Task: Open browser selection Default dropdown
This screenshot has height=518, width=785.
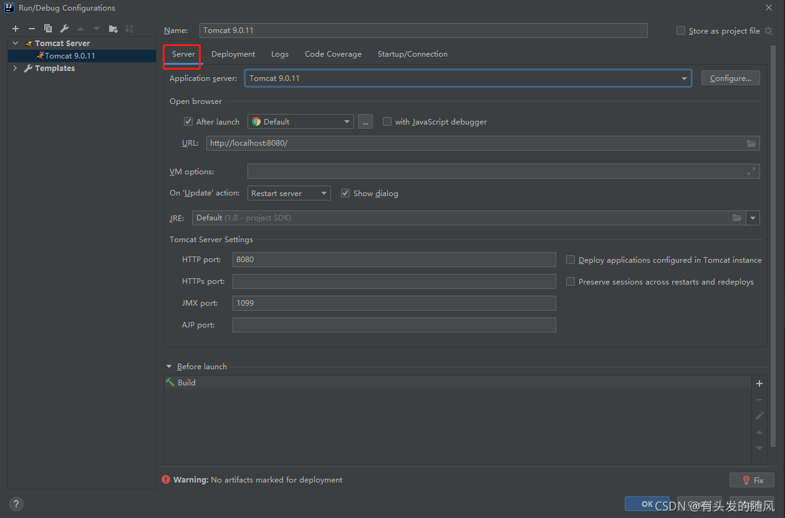Action: coord(301,121)
